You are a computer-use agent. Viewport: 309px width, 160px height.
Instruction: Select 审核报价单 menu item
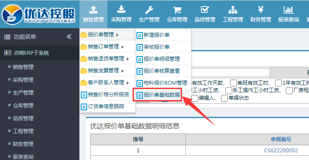click(163, 47)
